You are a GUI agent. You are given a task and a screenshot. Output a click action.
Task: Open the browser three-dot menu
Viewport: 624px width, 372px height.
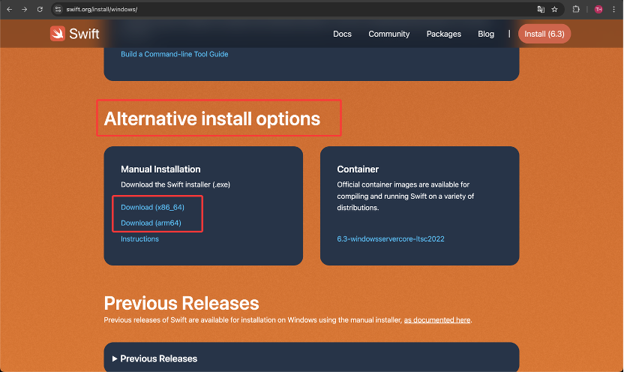[613, 9]
